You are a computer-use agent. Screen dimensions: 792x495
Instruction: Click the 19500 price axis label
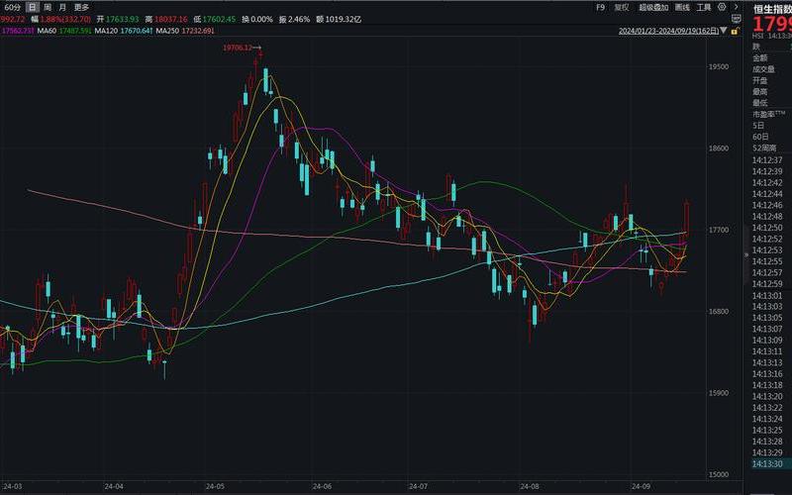[x=719, y=66]
